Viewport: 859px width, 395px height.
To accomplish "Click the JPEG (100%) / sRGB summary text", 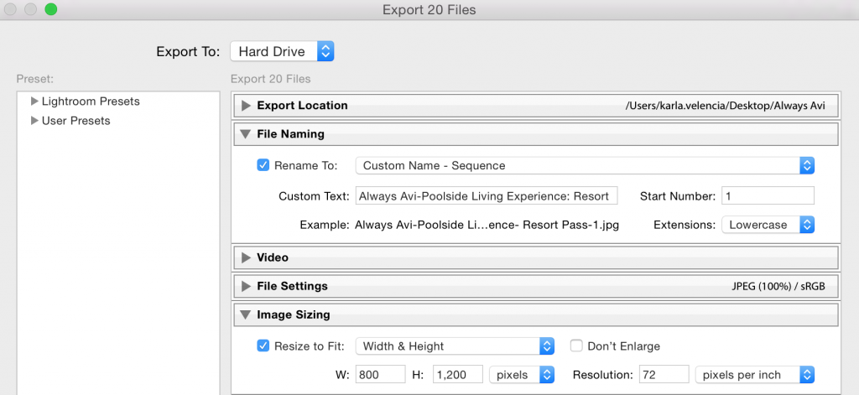I will tap(778, 286).
